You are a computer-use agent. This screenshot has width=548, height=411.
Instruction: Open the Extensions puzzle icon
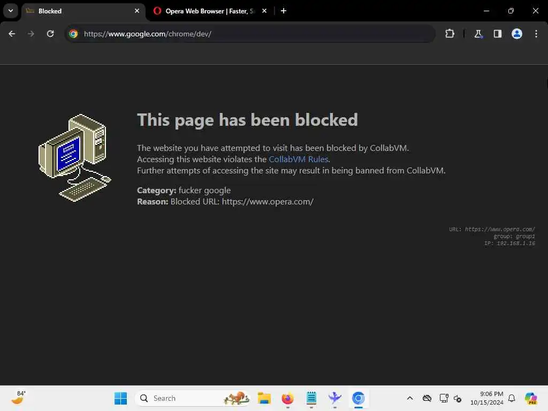[x=450, y=34]
